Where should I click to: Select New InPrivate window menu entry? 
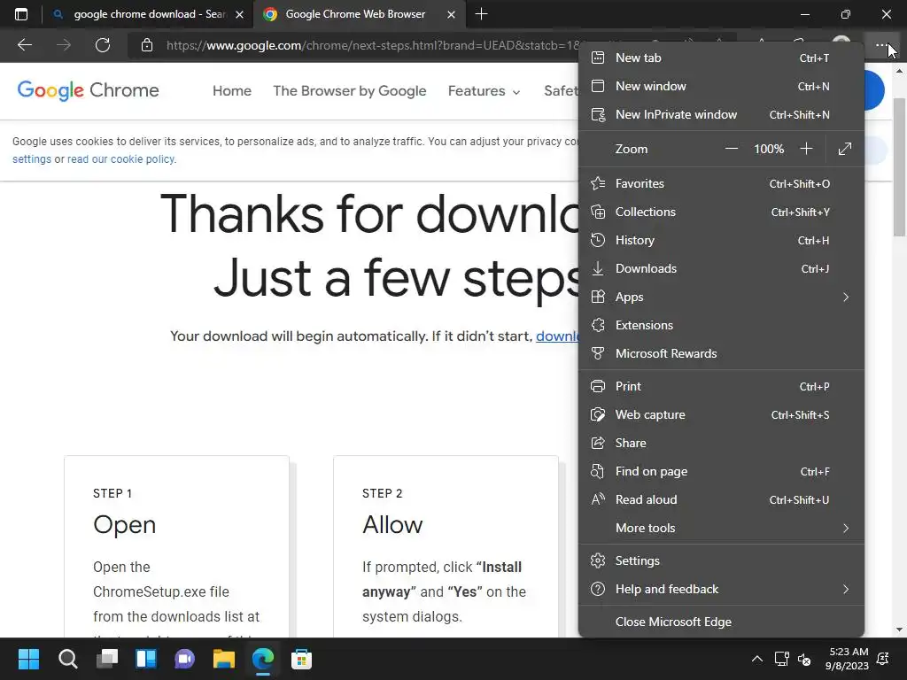[721, 114]
